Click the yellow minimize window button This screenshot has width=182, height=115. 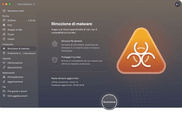click(x=6, y=4)
